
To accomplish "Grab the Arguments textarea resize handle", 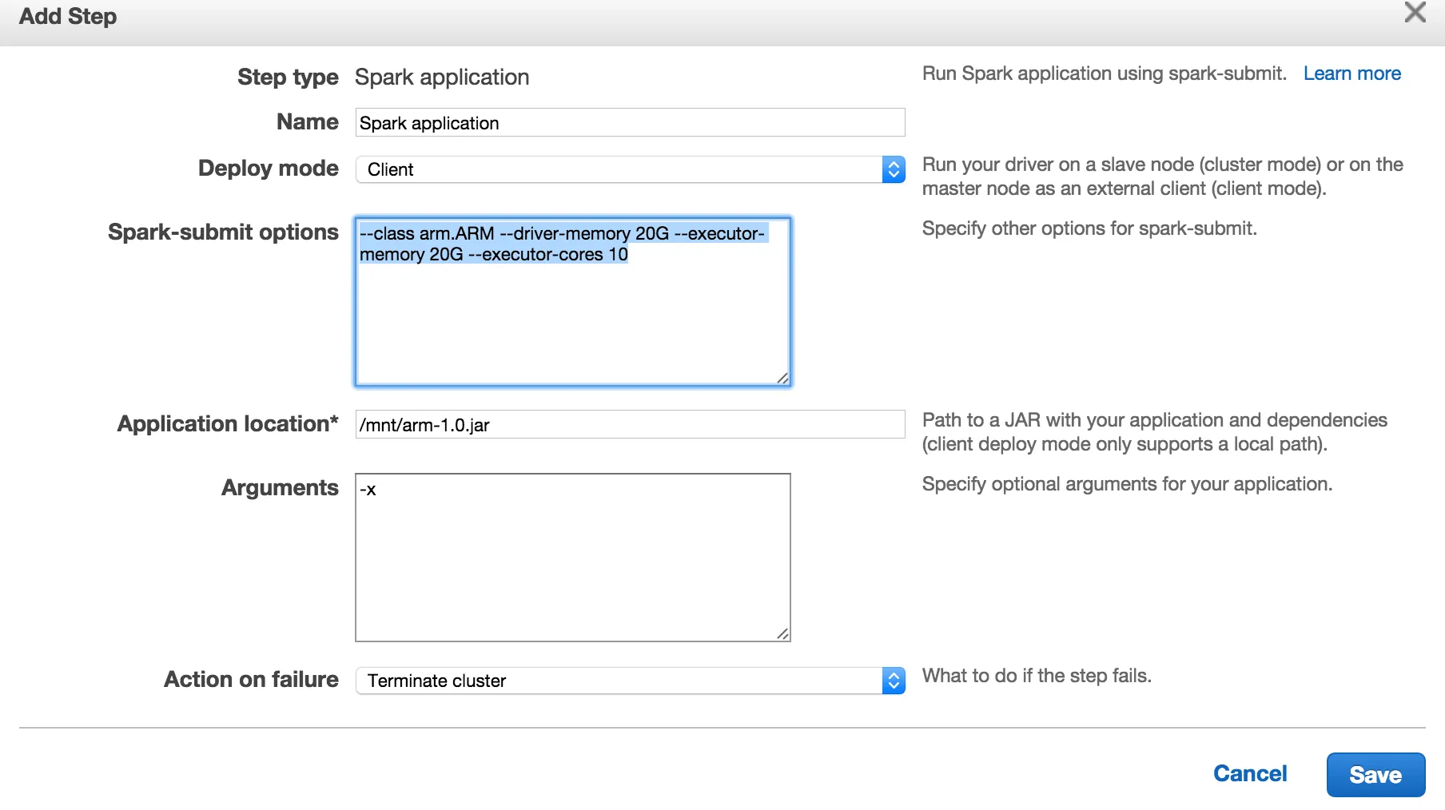I will (x=782, y=633).
